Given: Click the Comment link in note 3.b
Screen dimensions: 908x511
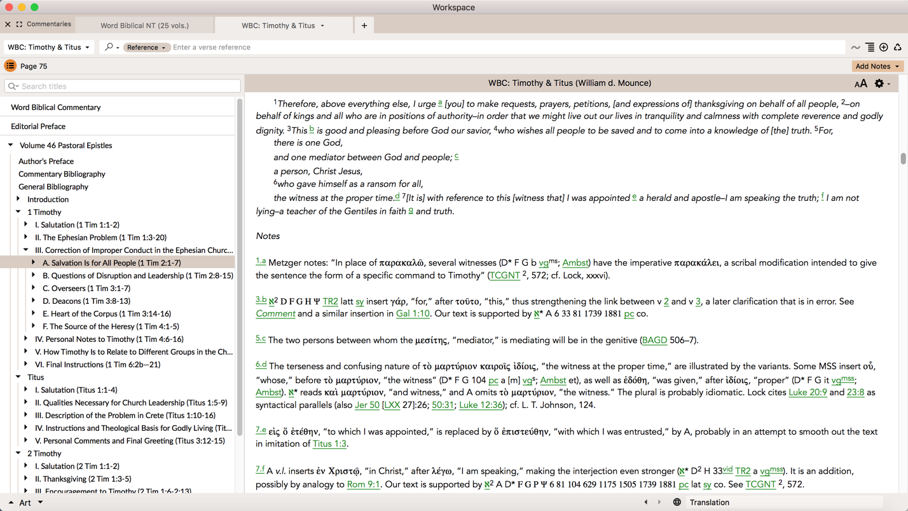Looking at the screenshot, I should [x=275, y=313].
